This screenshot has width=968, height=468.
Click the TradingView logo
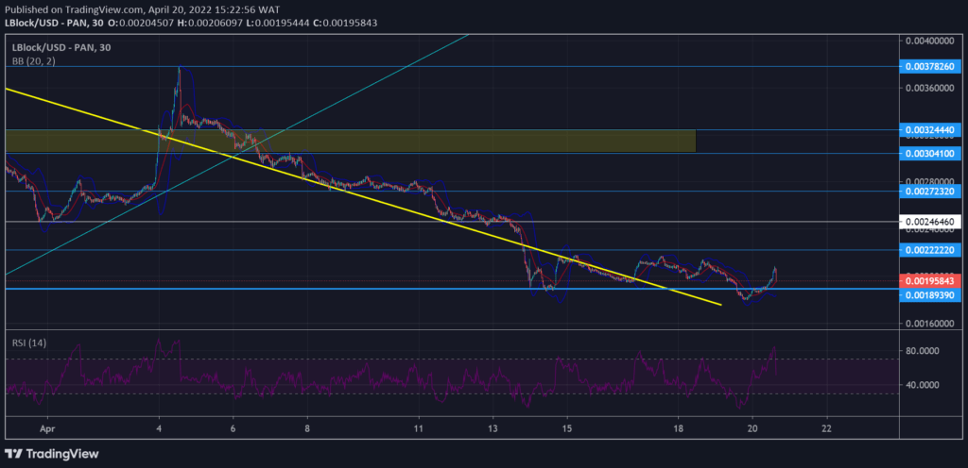tap(51, 454)
